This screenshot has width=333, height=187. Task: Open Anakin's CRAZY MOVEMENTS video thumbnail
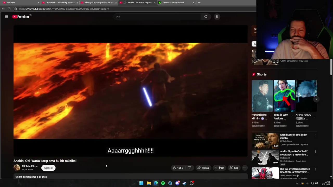click(265, 157)
